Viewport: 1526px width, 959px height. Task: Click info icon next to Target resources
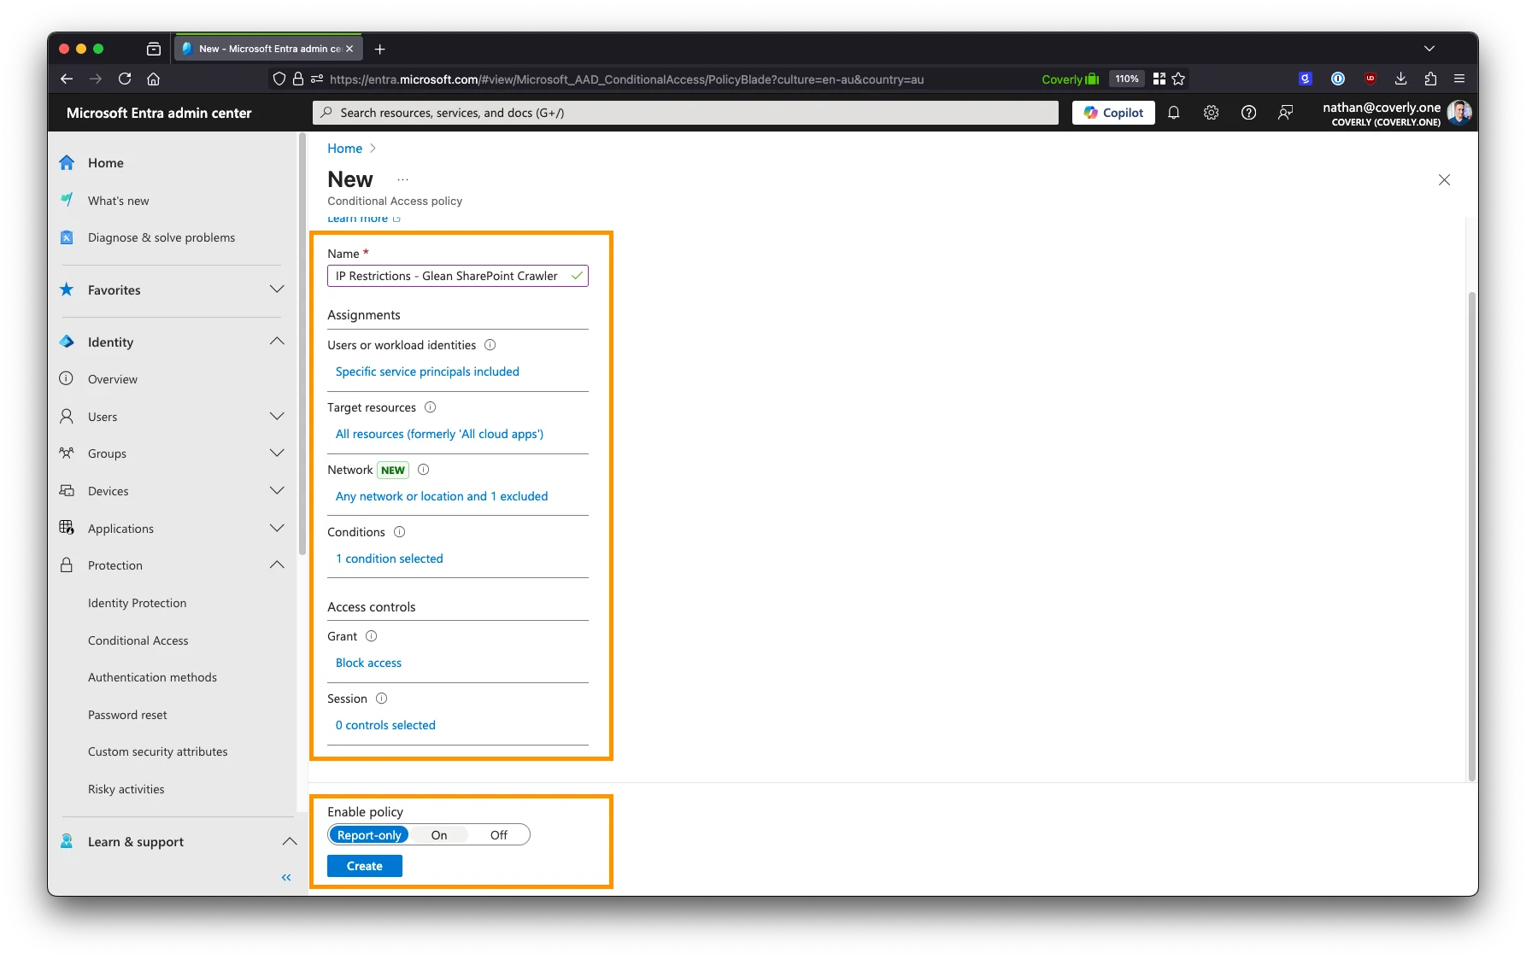click(430, 407)
